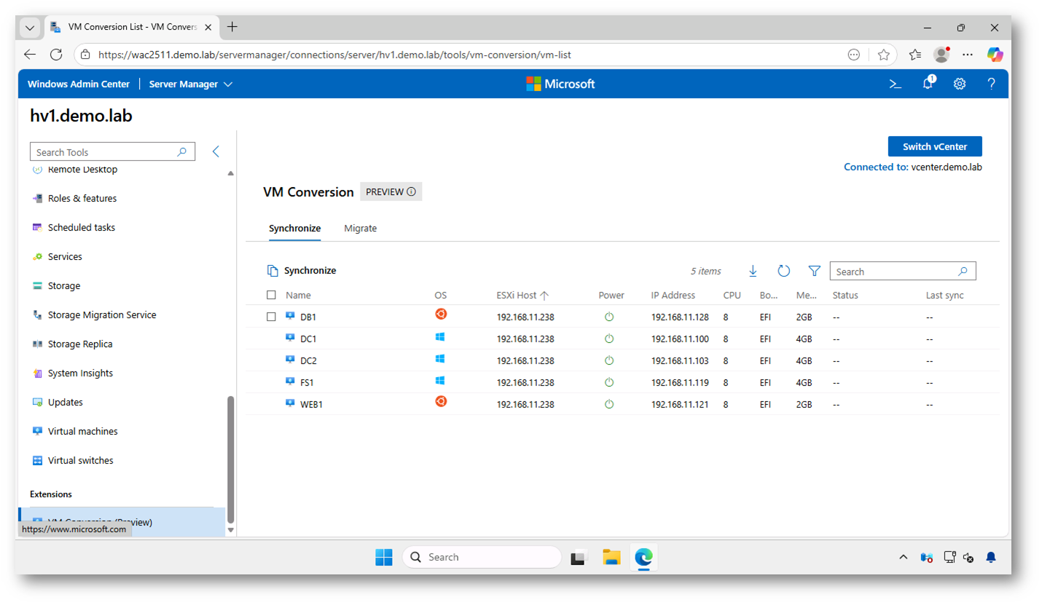Check the DB1 row checkbox
This screenshot has height=605, width=1042.
coord(272,317)
